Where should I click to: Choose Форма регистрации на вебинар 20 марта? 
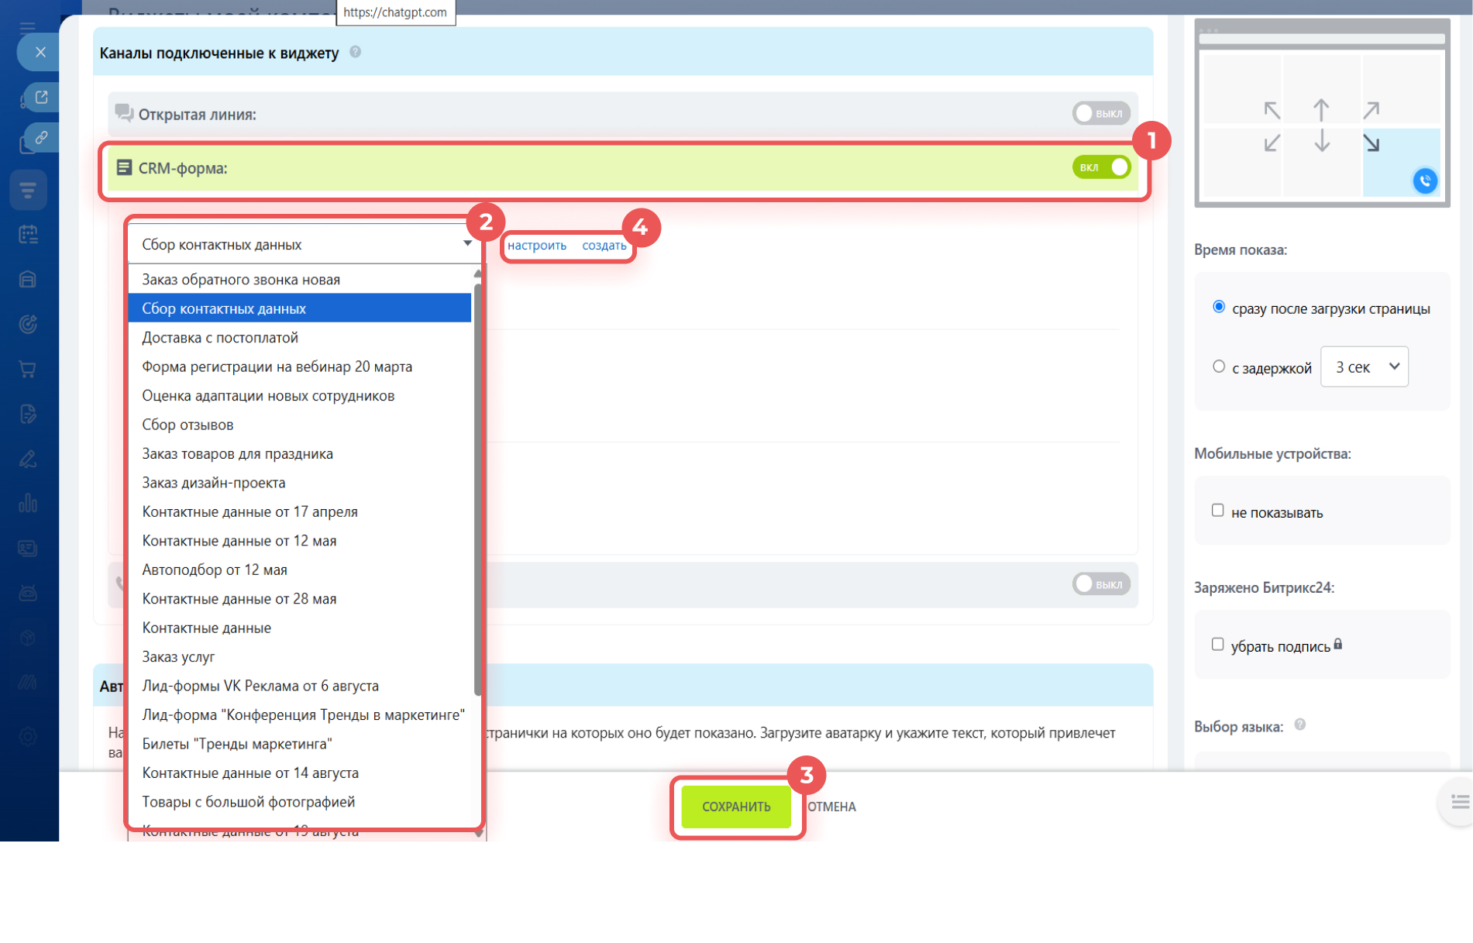pos(300,367)
